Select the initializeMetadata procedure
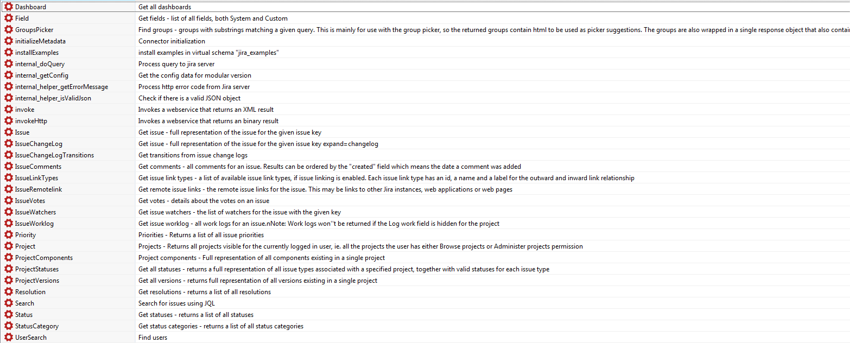This screenshot has height=343, width=850. [40, 41]
